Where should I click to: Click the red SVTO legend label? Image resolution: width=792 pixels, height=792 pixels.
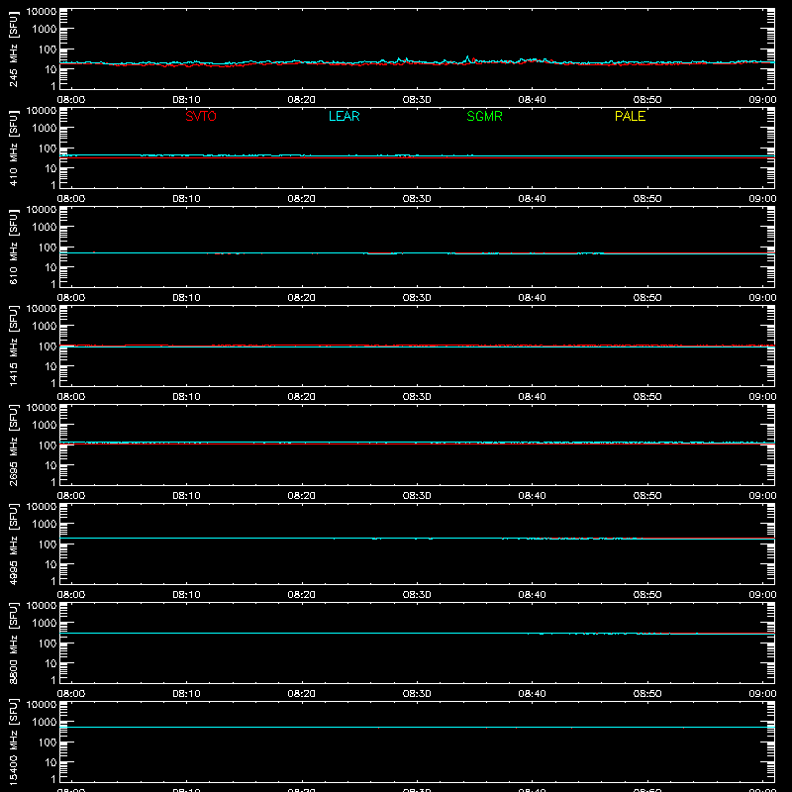(x=201, y=116)
